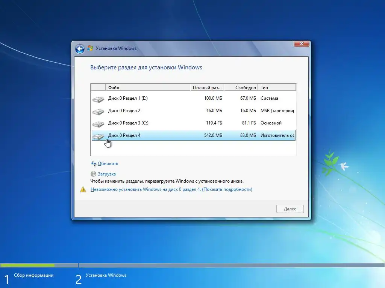The height and width of the screenshot is (288, 385).
Task: Select the drive icon for Диск 0 Раздел 1 (E:)
Action: [x=99, y=99]
